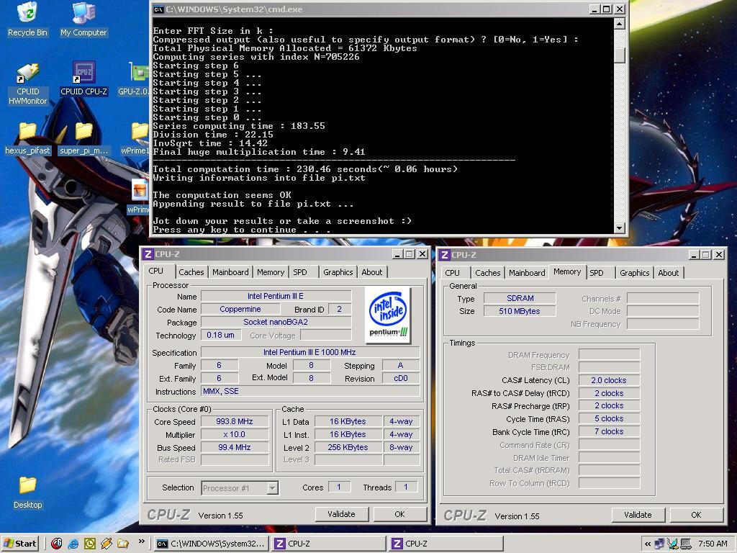This screenshot has width=737, height=553.
Task: Open Graphics tab in right CPU-Z window
Action: 634,273
